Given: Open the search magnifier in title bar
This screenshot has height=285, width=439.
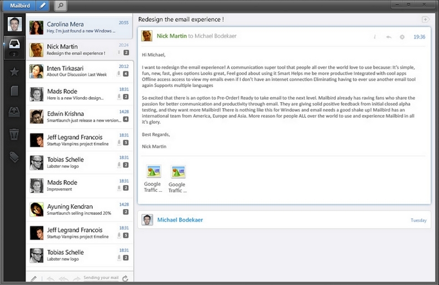Looking at the screenshot, I should pos(61,6).
